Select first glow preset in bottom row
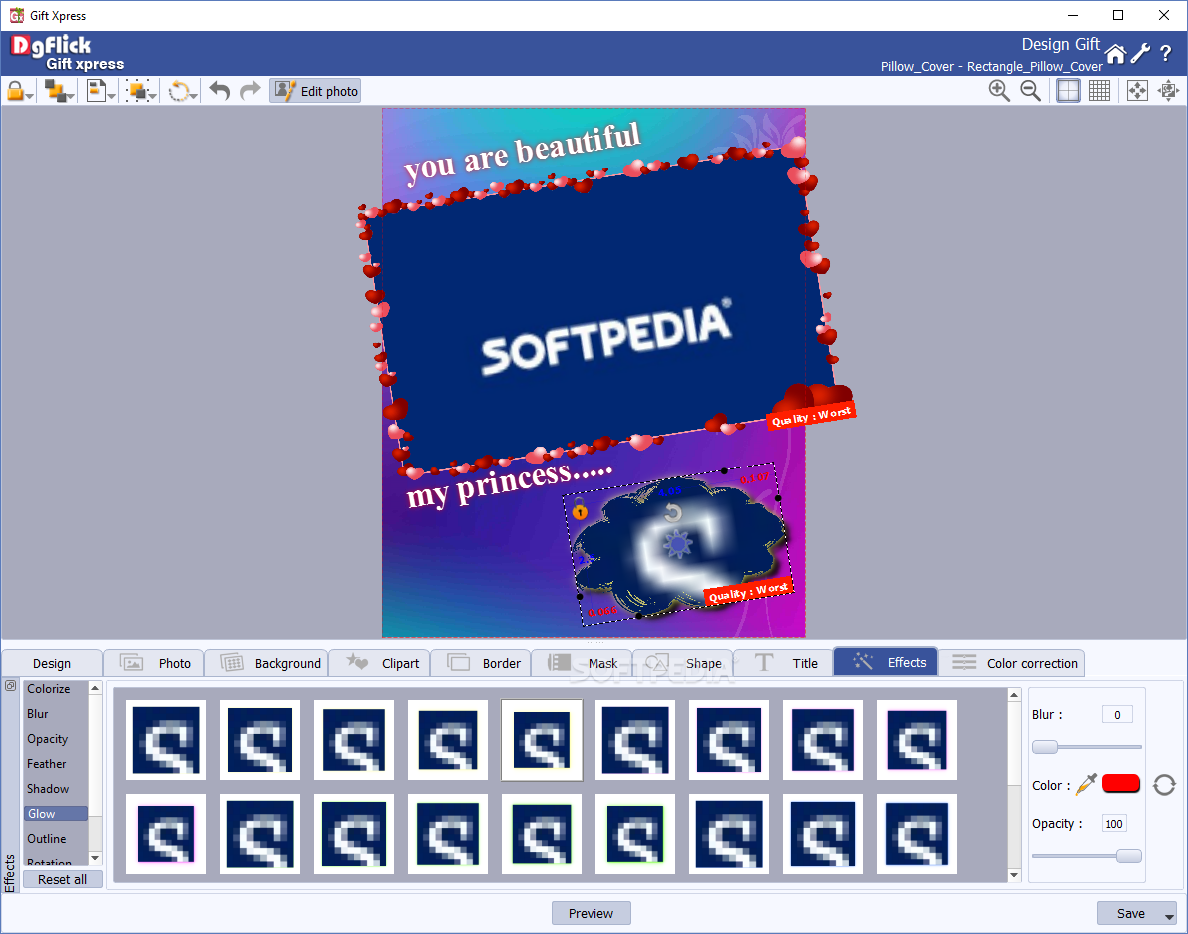 [165, 834]
